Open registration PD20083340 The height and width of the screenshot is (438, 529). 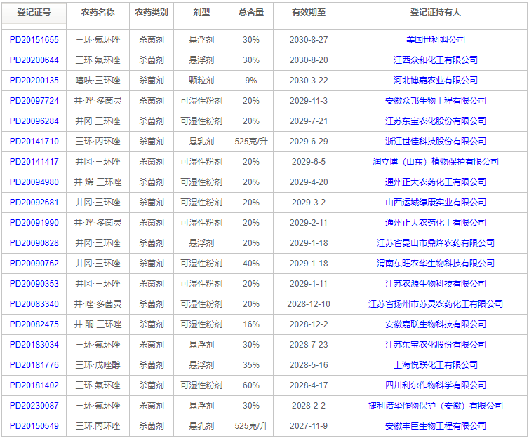(34, 304)
